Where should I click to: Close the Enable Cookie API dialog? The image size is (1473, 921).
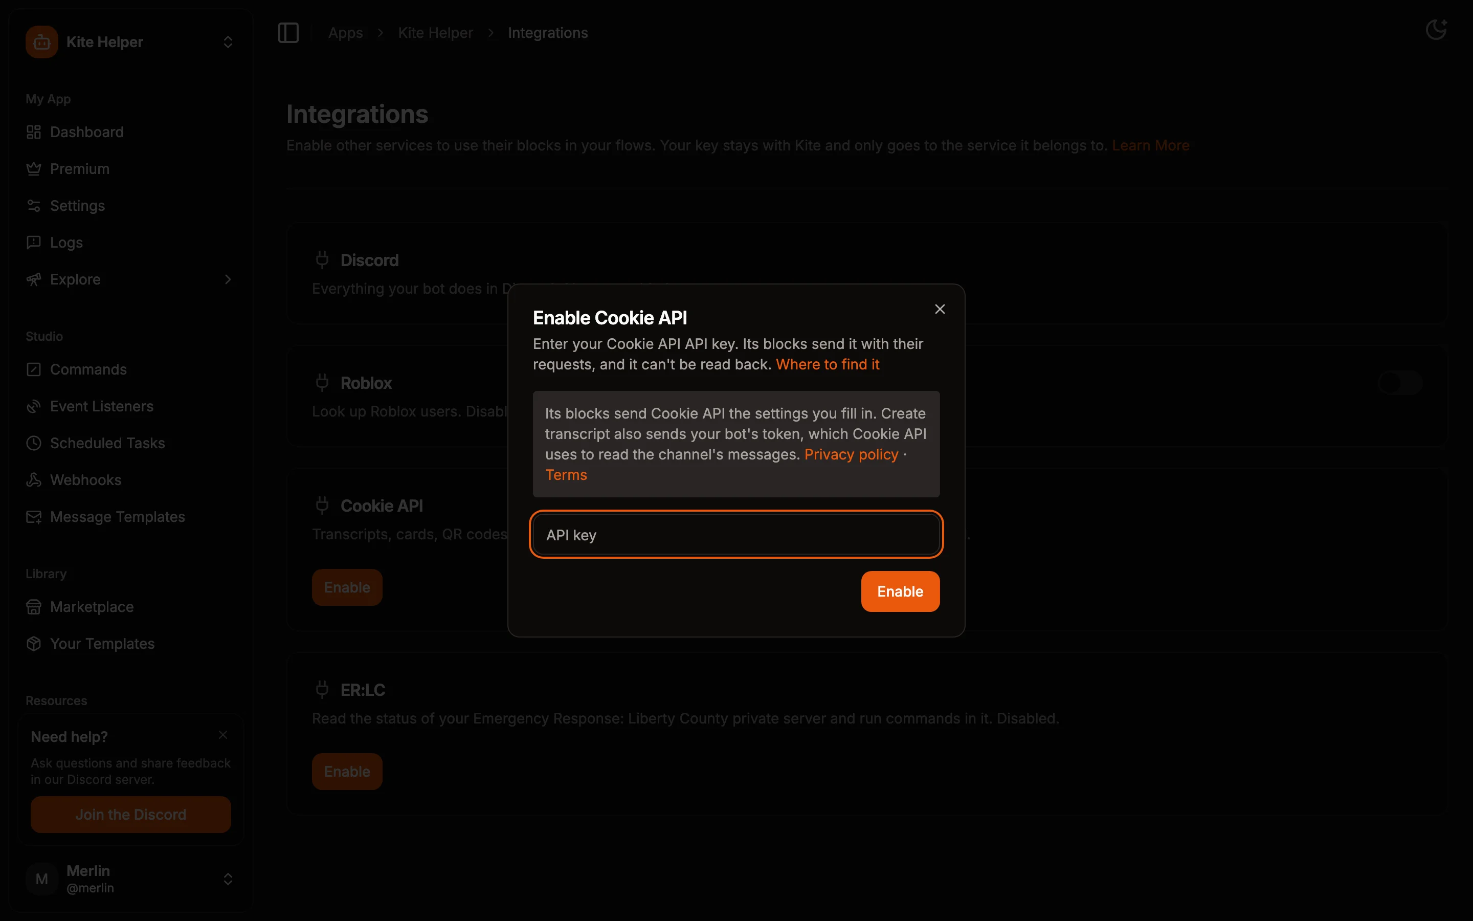click(940, 309)
